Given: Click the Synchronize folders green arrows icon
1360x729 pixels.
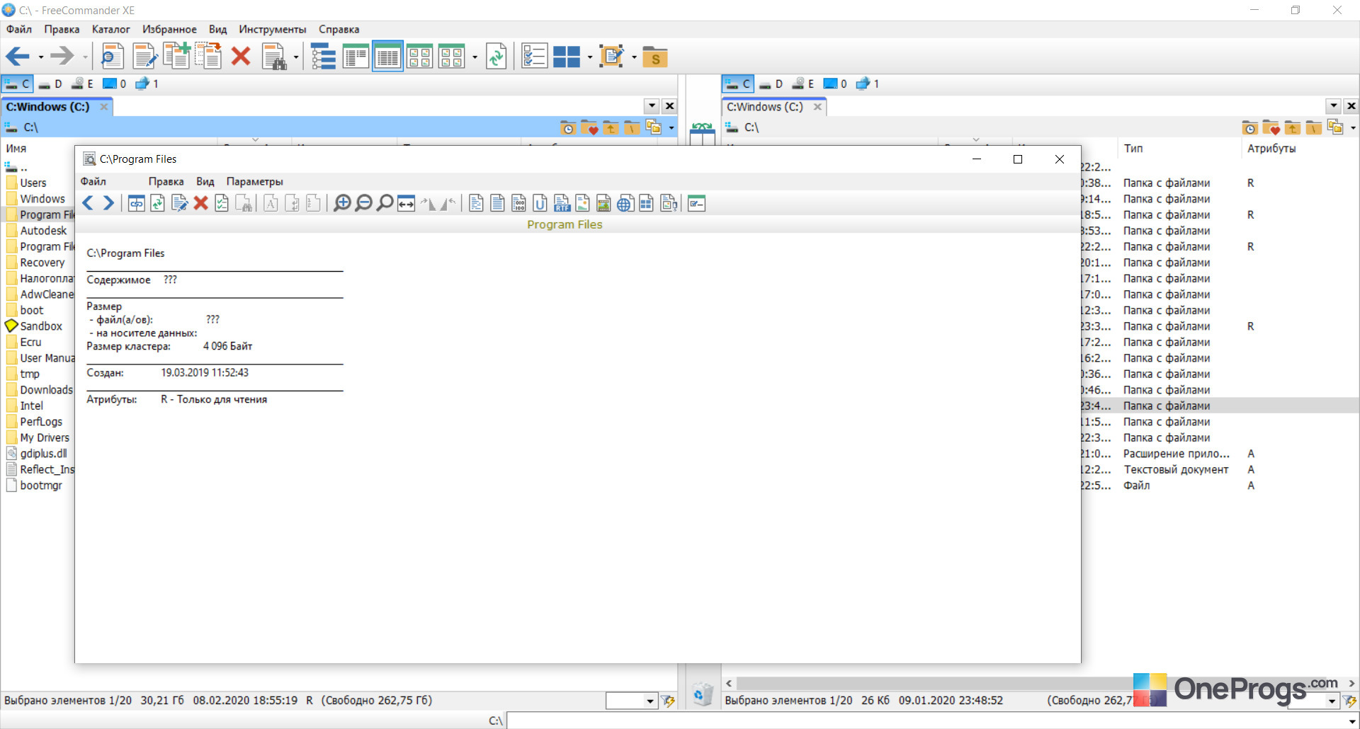Looking at the screenshot, I should [x=497, y=57].
